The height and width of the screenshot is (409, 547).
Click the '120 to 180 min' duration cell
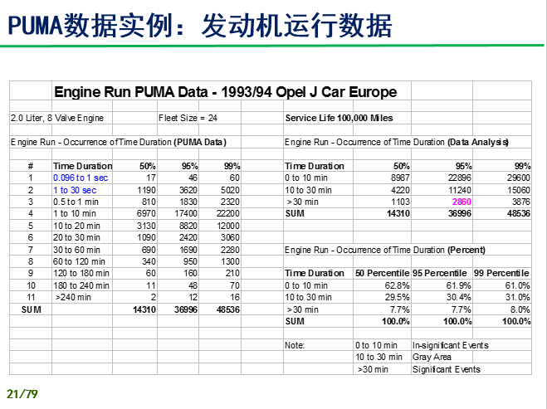[x=81, y=273]
